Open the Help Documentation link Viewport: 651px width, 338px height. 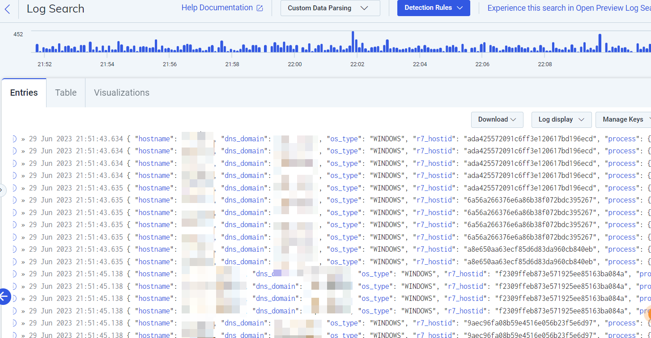(217, 8)
